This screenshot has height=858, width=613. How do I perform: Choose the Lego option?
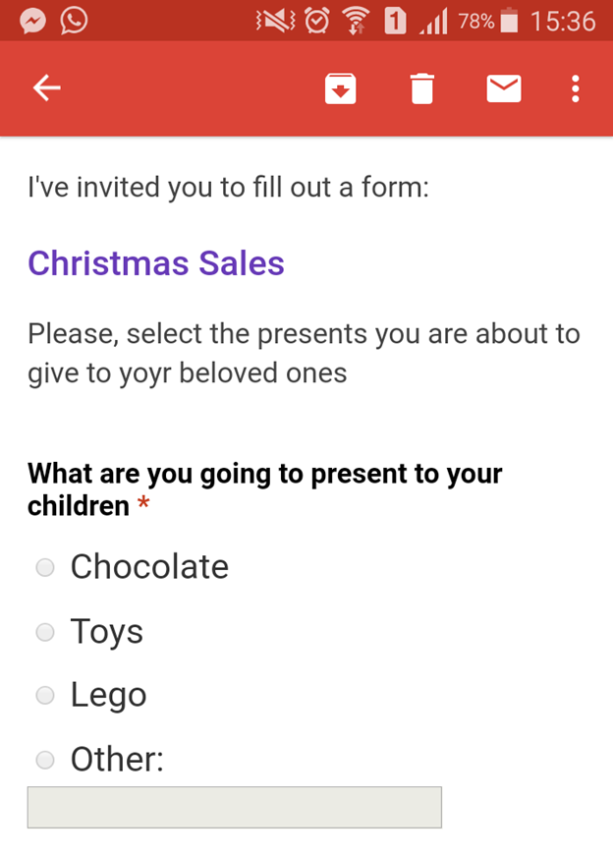[44, 695]
